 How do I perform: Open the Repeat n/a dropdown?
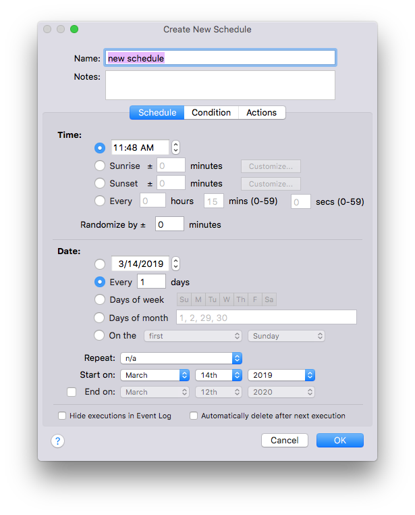click(181, 358)
